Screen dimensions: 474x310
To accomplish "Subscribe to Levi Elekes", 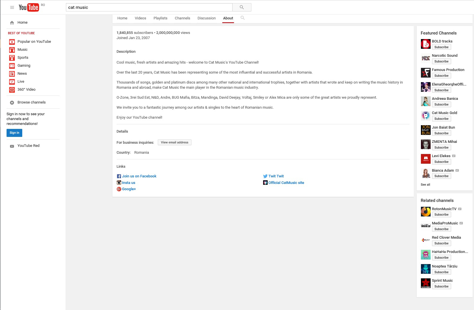I will click(x=441, y=162).
